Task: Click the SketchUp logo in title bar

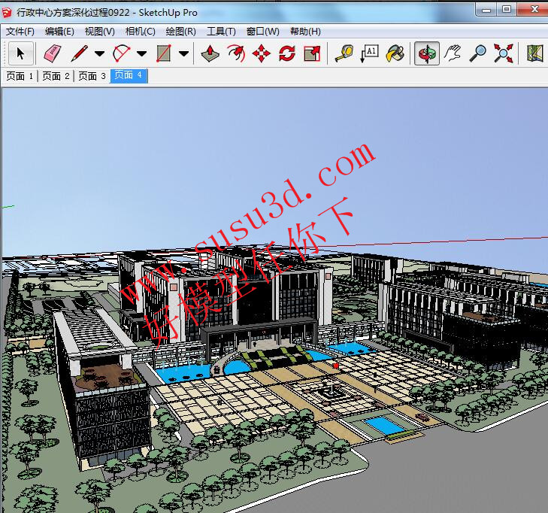Action: pyautogui.click(x=7, y=13)
